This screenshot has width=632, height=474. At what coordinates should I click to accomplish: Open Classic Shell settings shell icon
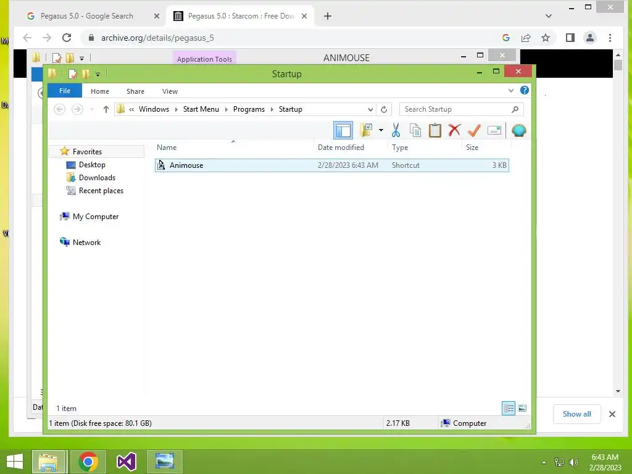tap(518, 130)
